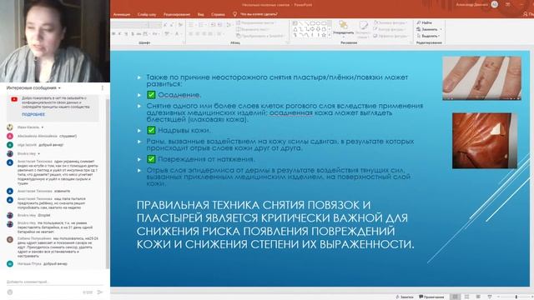The height and width of the screenshot is (300, 534).
Task: Click the increase font size icon
Action: pos(165,25)
